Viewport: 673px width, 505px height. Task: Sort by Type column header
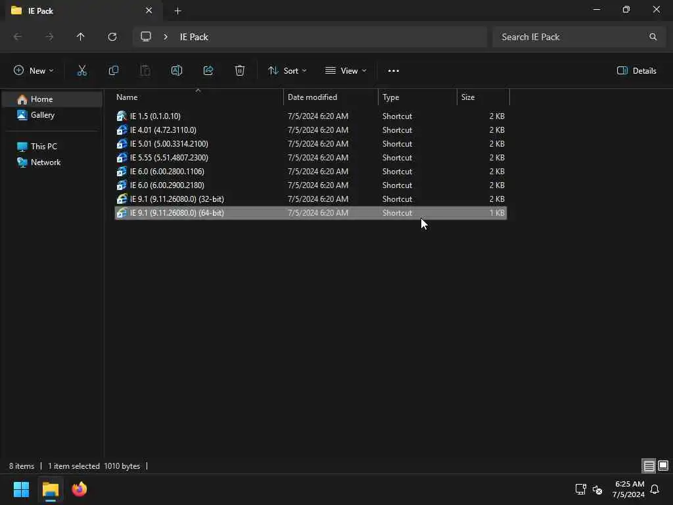417,97
